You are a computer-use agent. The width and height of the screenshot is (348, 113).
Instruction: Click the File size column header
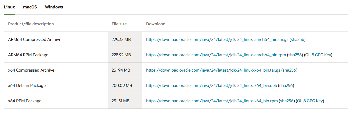119,24
